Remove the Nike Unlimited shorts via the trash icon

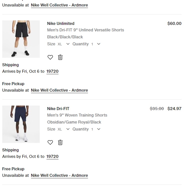(x=60, y=57)
